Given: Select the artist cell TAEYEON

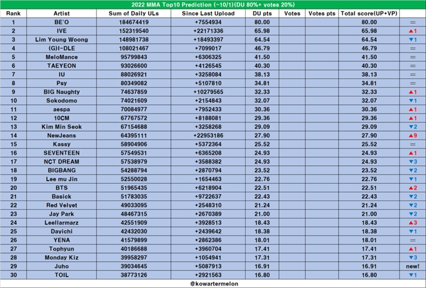Looking at the screenshot, I should pos(62,66).
